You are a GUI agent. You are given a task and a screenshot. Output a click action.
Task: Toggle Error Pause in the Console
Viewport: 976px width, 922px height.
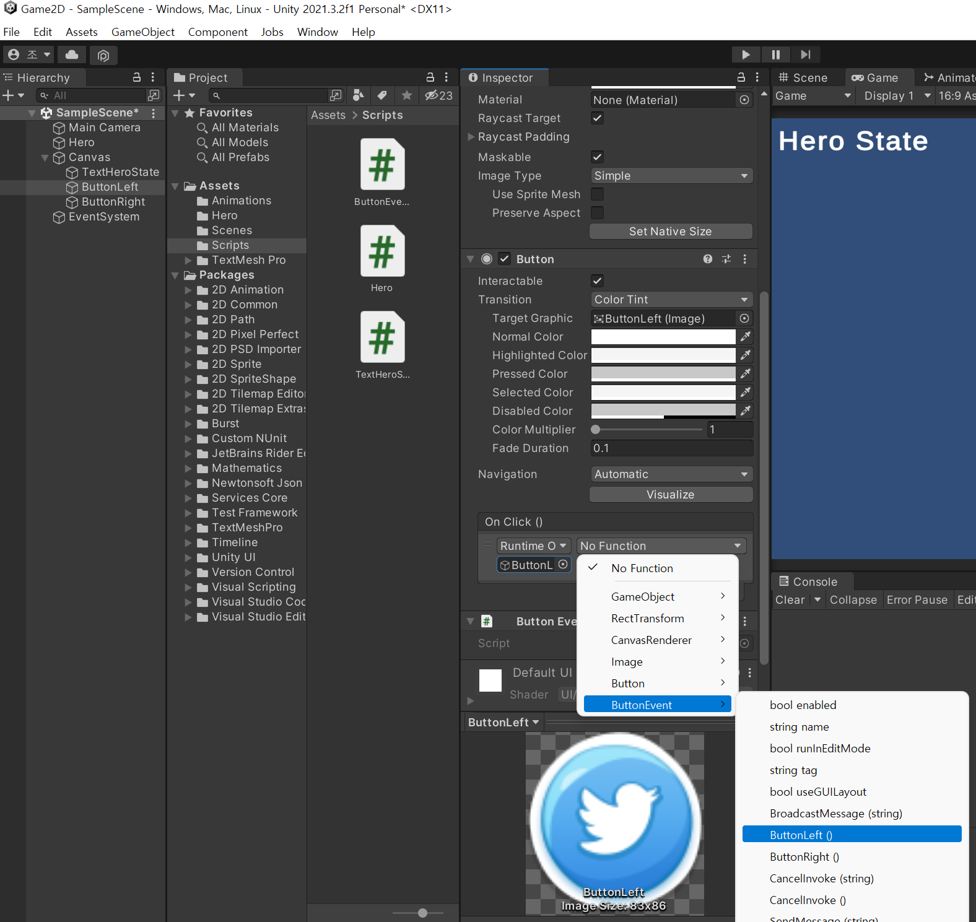tap(917, 599)
